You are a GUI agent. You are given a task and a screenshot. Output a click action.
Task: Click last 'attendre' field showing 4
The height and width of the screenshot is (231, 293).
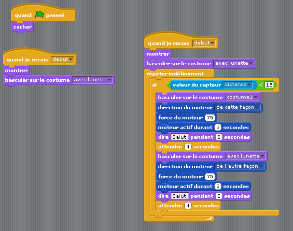click(x=188, y=206)
